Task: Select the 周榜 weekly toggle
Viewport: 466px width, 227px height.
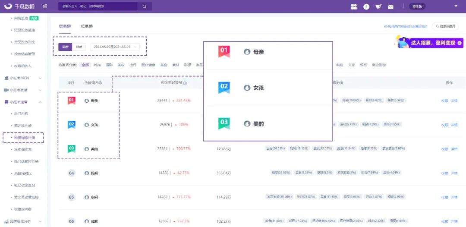Action: coord(65,47)
